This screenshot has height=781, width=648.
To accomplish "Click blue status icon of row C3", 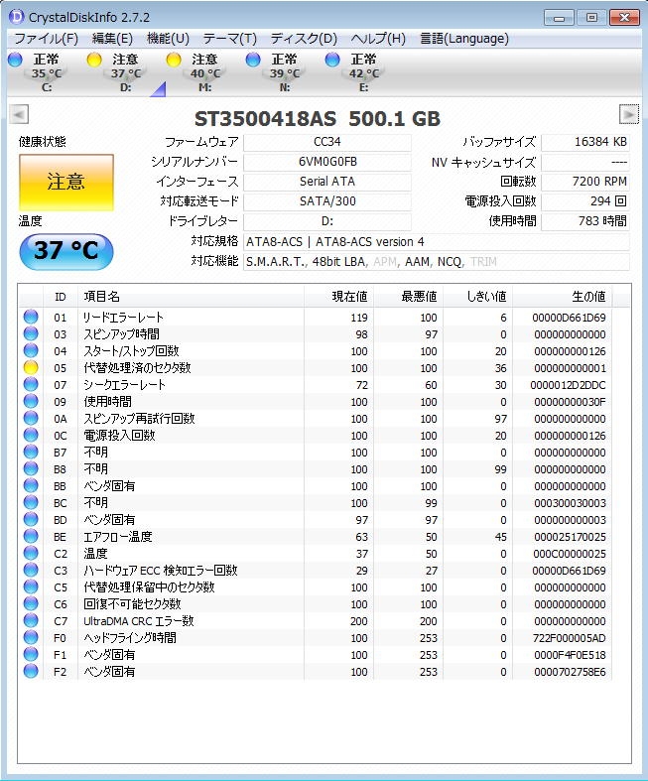I will coord(31,571).
